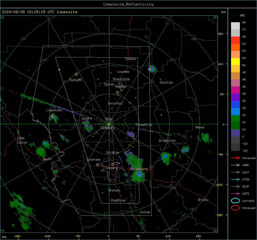257x240 pixels.
Task: Click the Stettler label
Action: pyautogui.click(x=166, y=82)
